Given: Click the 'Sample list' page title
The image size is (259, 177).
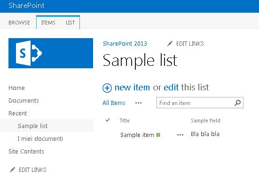Looking at the screenshot, I should tap(140, 60).
